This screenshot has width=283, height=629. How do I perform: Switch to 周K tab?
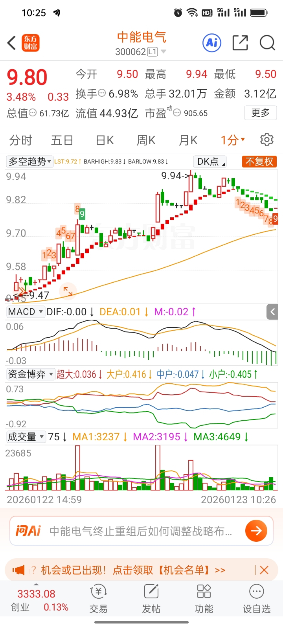tap(146, 140)
